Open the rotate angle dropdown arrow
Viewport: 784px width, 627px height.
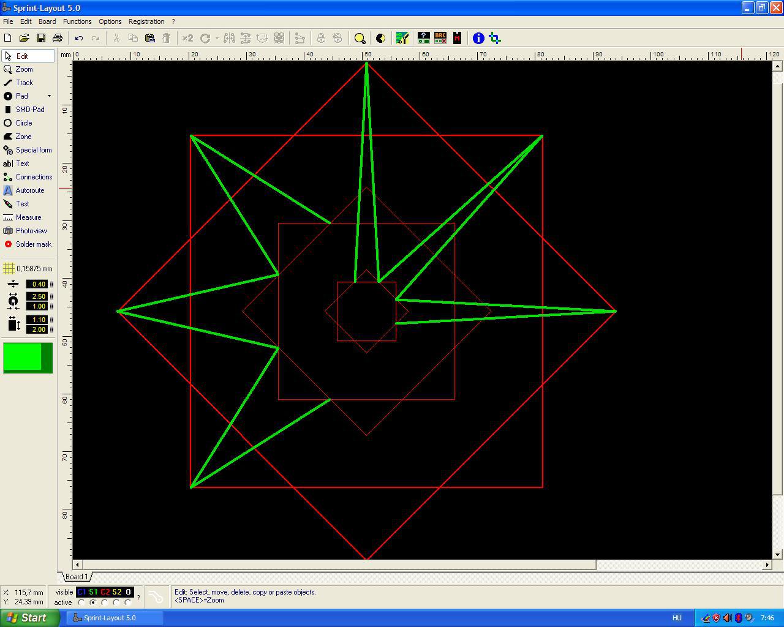point(217,38)
